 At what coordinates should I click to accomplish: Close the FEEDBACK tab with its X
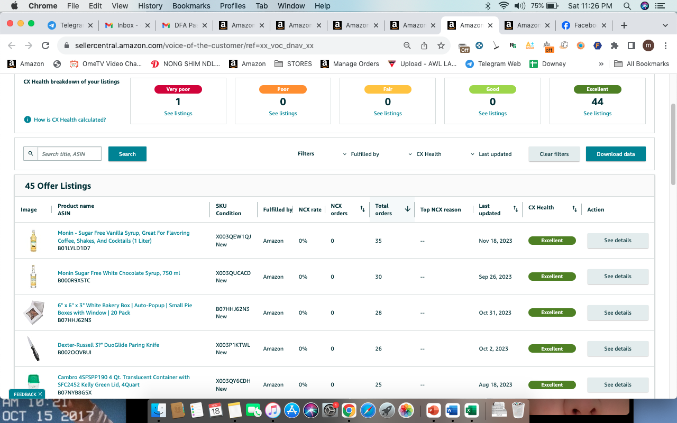click(x=40, y=394)
